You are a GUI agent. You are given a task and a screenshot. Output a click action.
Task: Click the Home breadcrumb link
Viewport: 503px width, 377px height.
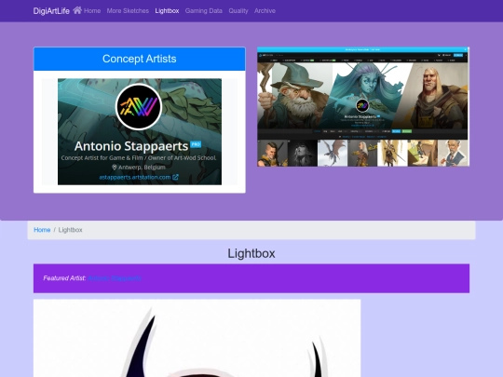(42, 230)
